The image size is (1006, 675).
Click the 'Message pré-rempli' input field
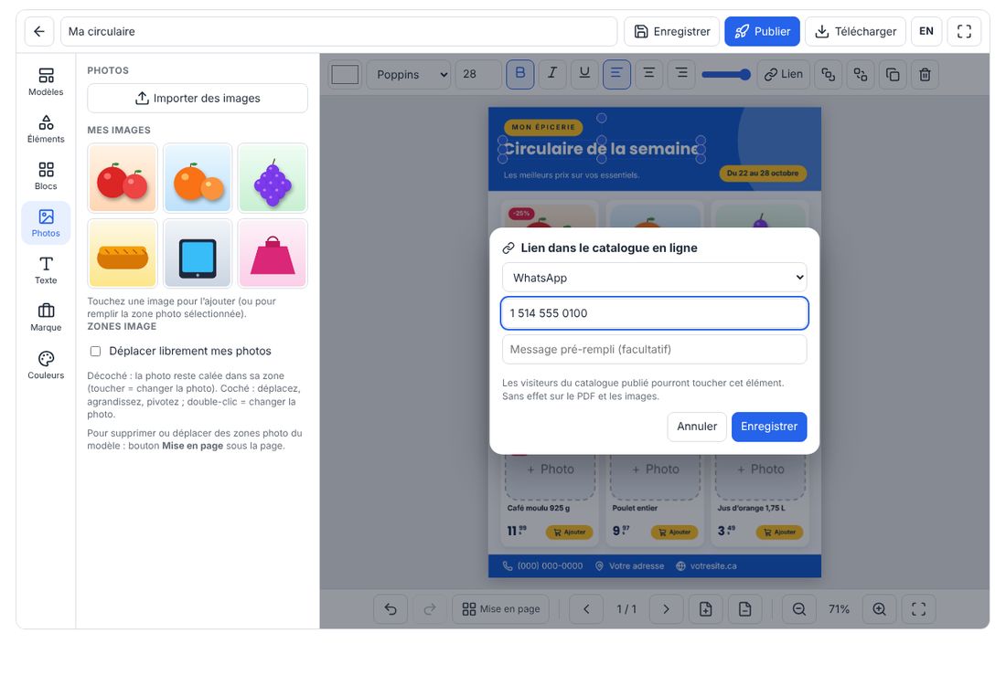[x=654, y=349]
